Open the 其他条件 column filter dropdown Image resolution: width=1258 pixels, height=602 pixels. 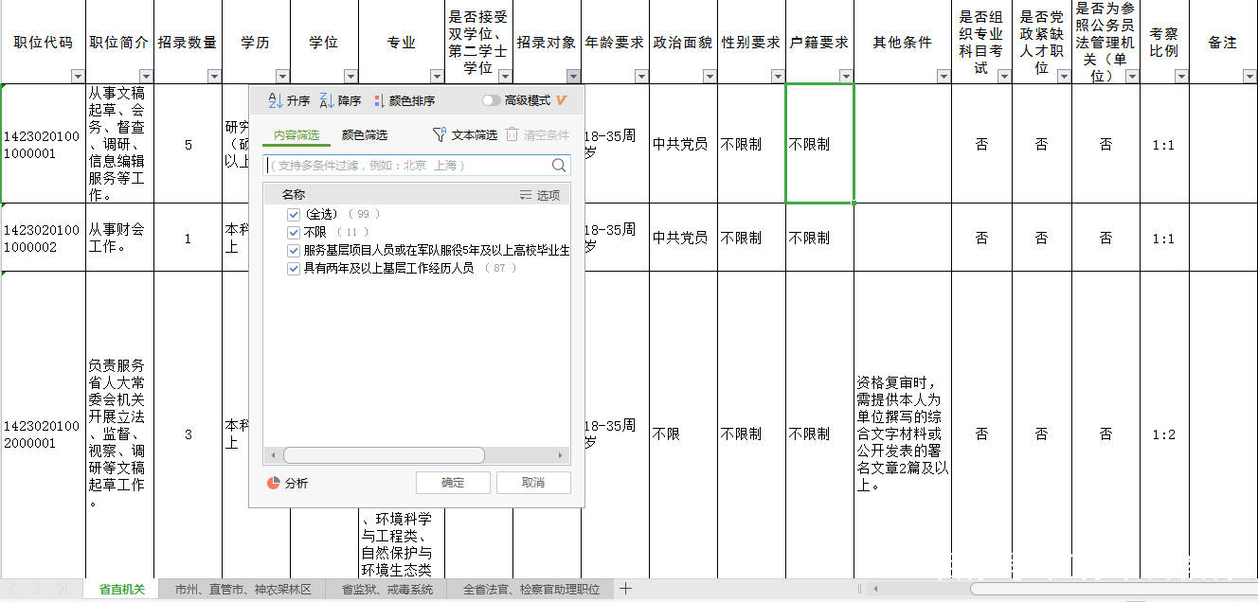click(x=943, y=76)
